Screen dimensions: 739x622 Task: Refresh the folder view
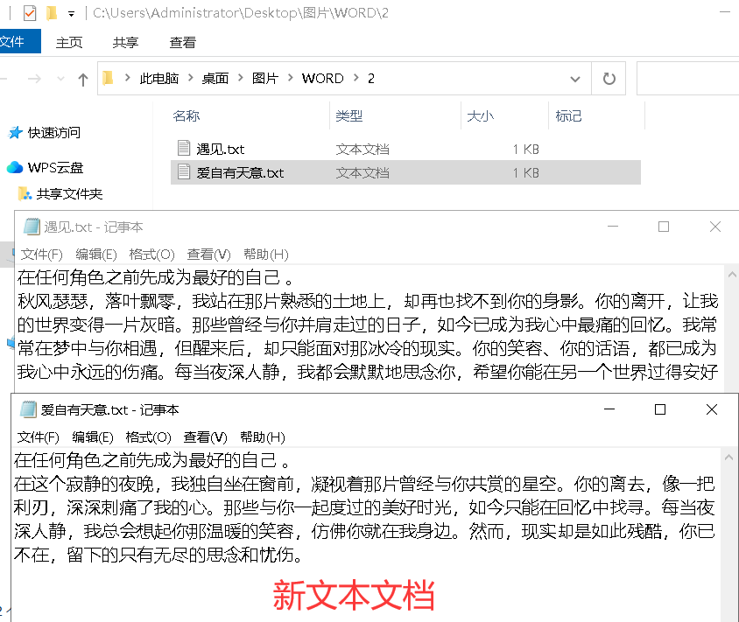tap(609, 79)
